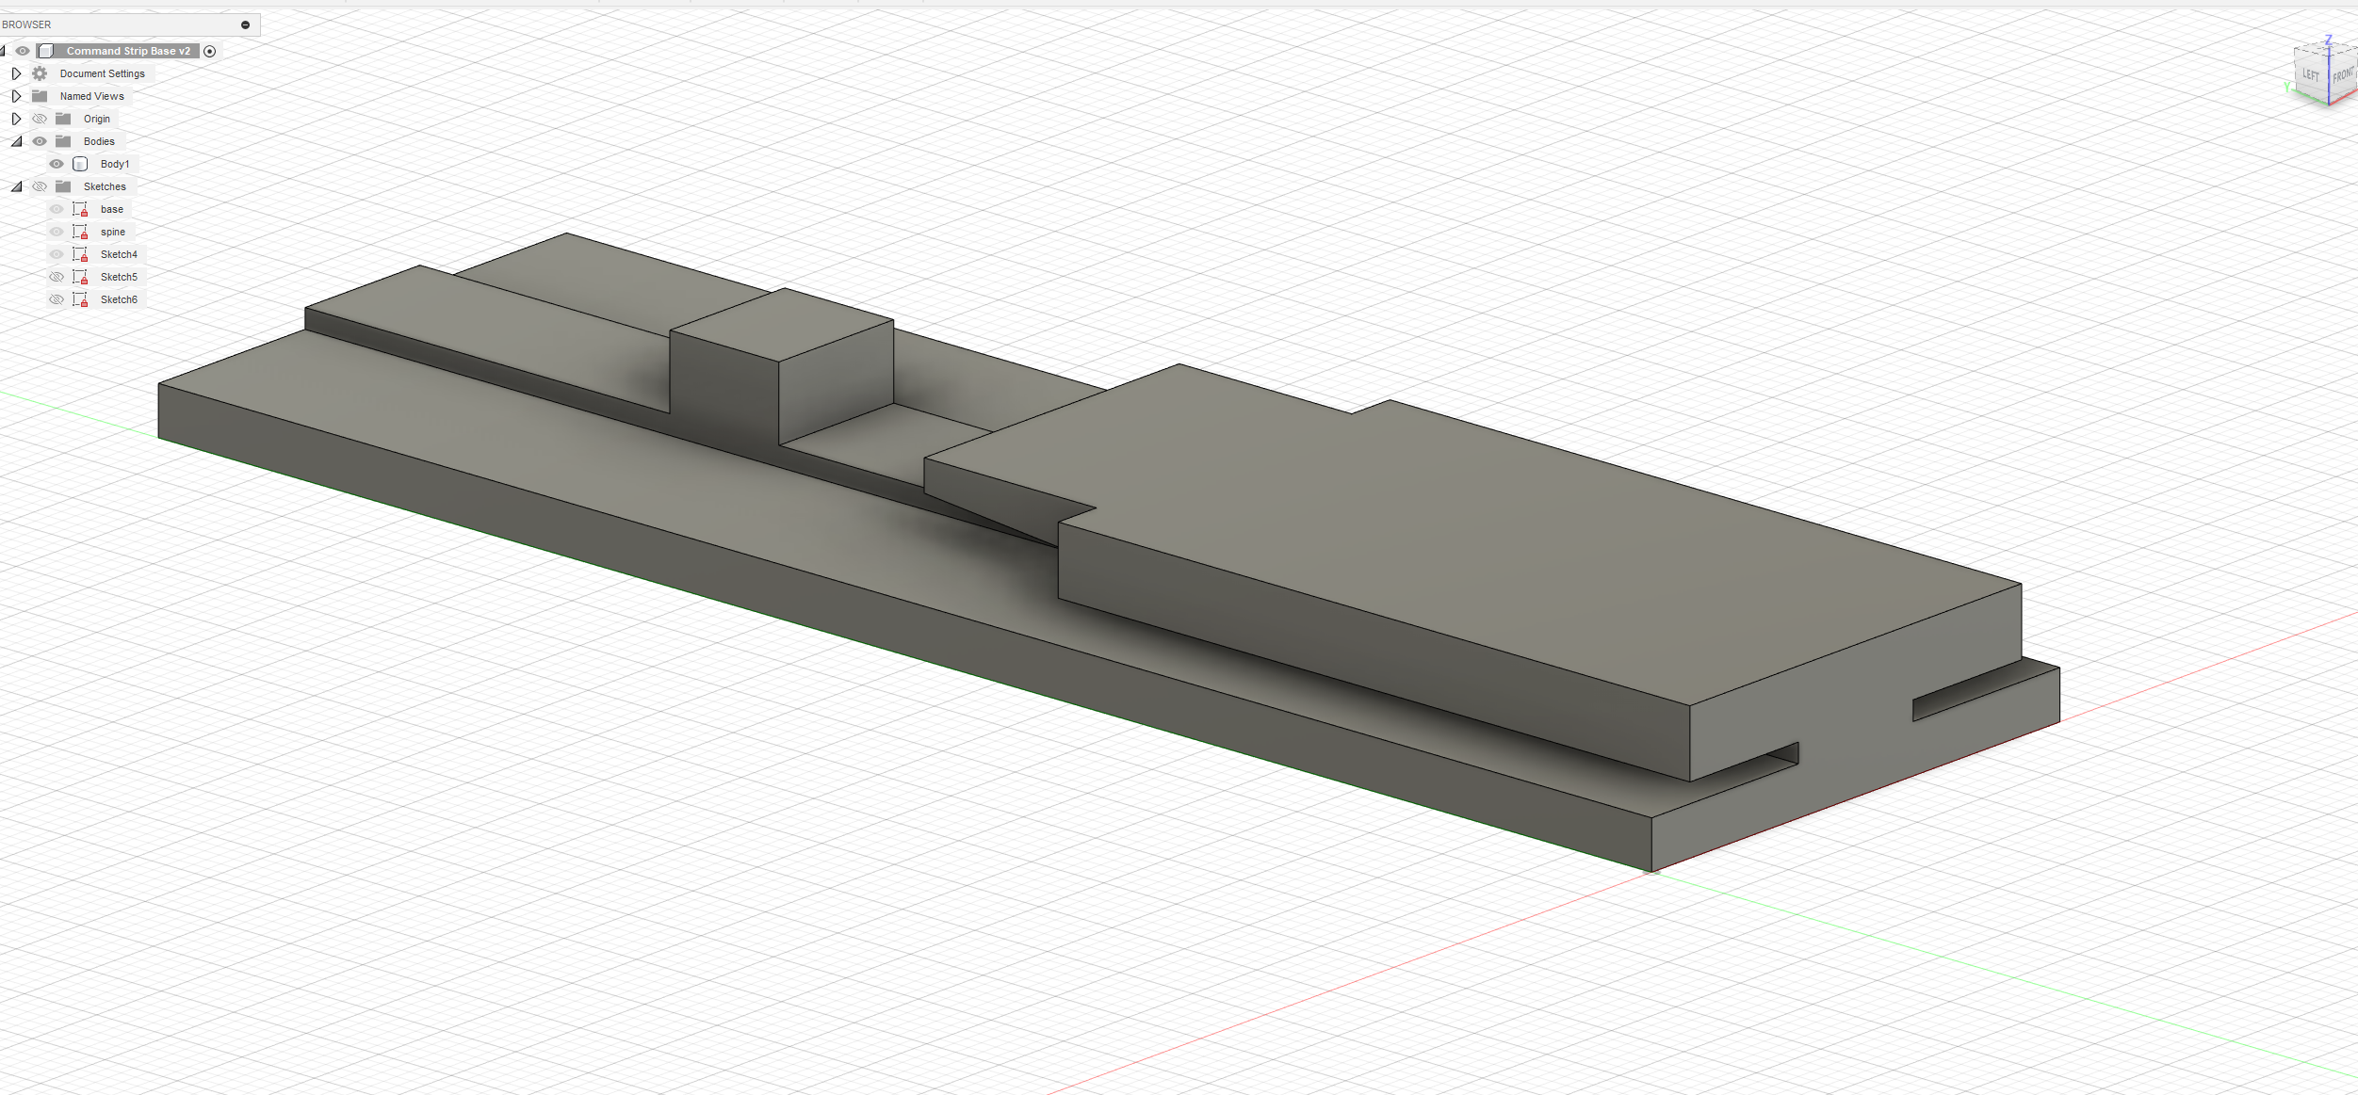Viewport: 2358px width, 1095px height.
Task: Click the component cube icon beside Command Strip Base v2
Action: click(46, 51)
